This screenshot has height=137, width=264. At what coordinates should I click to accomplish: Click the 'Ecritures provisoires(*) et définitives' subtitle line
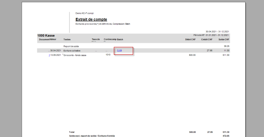pyautogui.click(x=103, y=24)
